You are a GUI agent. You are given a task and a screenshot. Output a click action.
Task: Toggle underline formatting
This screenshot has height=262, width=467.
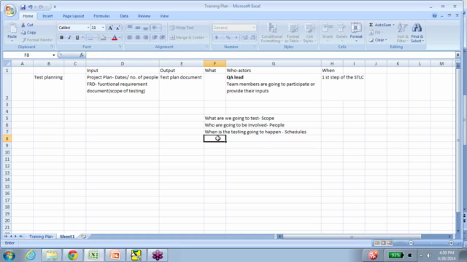point(77,38)
